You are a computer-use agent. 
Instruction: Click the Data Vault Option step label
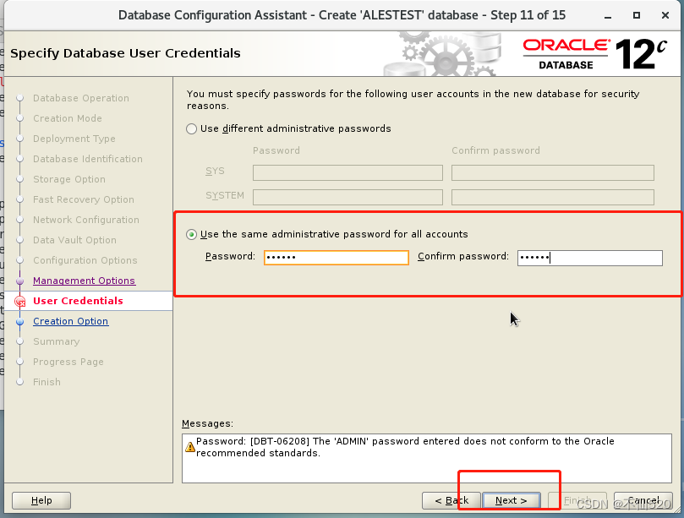74,240
